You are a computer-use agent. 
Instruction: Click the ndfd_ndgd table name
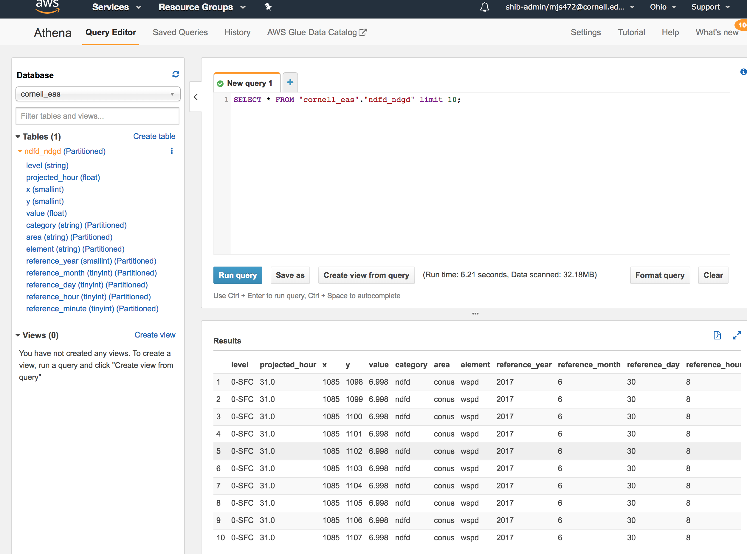[43, 151]
